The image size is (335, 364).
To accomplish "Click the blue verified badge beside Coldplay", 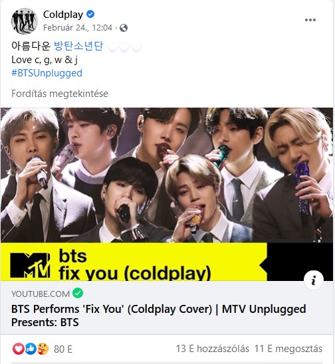I will [x=90, y=14].
